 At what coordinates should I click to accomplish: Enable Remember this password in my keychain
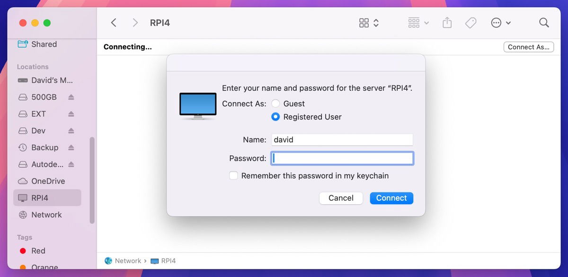[233, 176]
